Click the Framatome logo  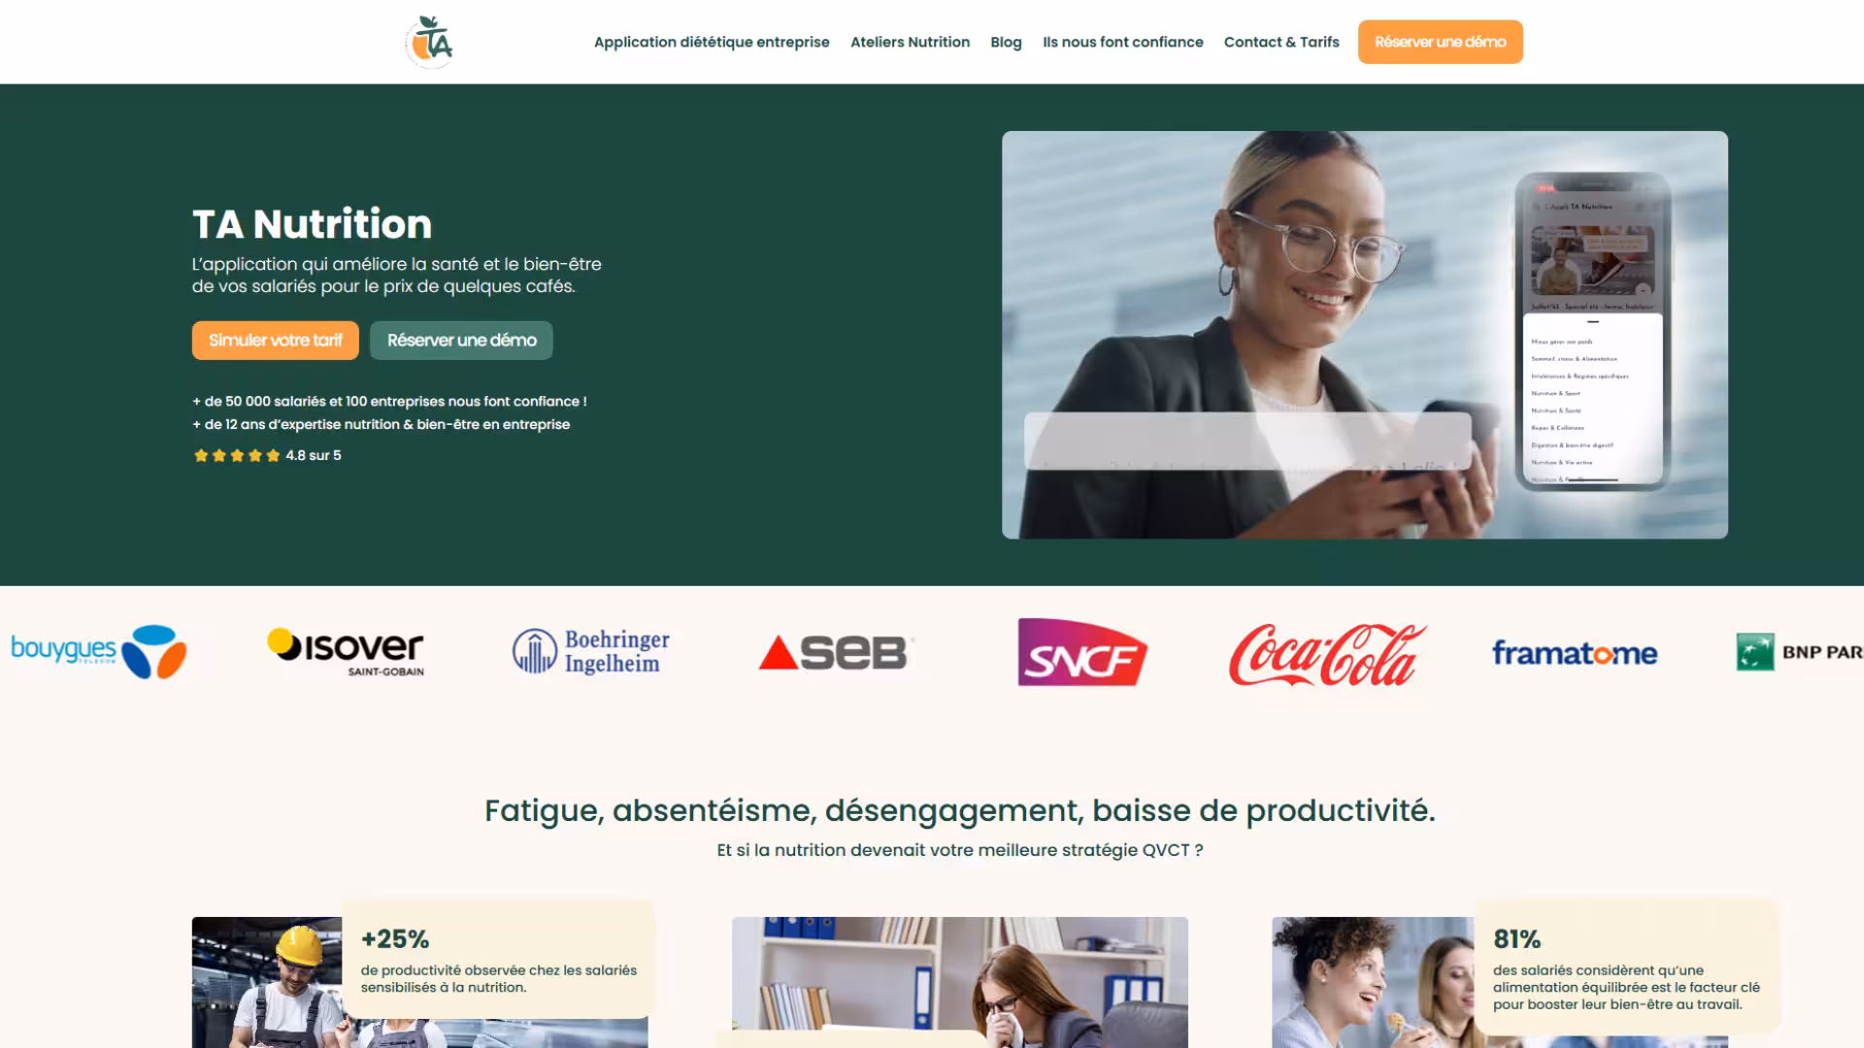click(x=1574, y=653)
